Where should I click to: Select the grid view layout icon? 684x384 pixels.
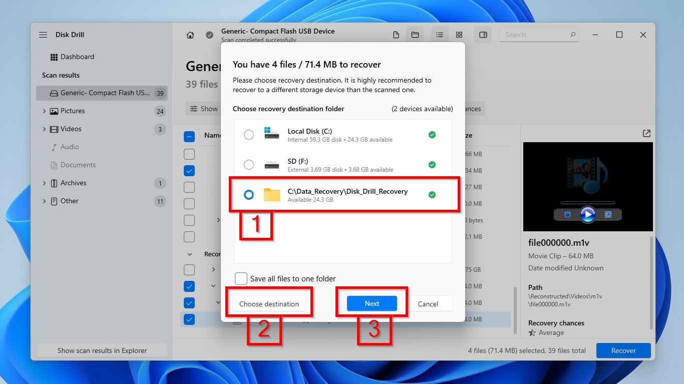point(459,35)
